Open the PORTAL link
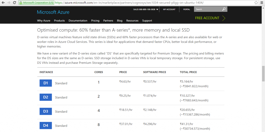 tap(187, 10)
